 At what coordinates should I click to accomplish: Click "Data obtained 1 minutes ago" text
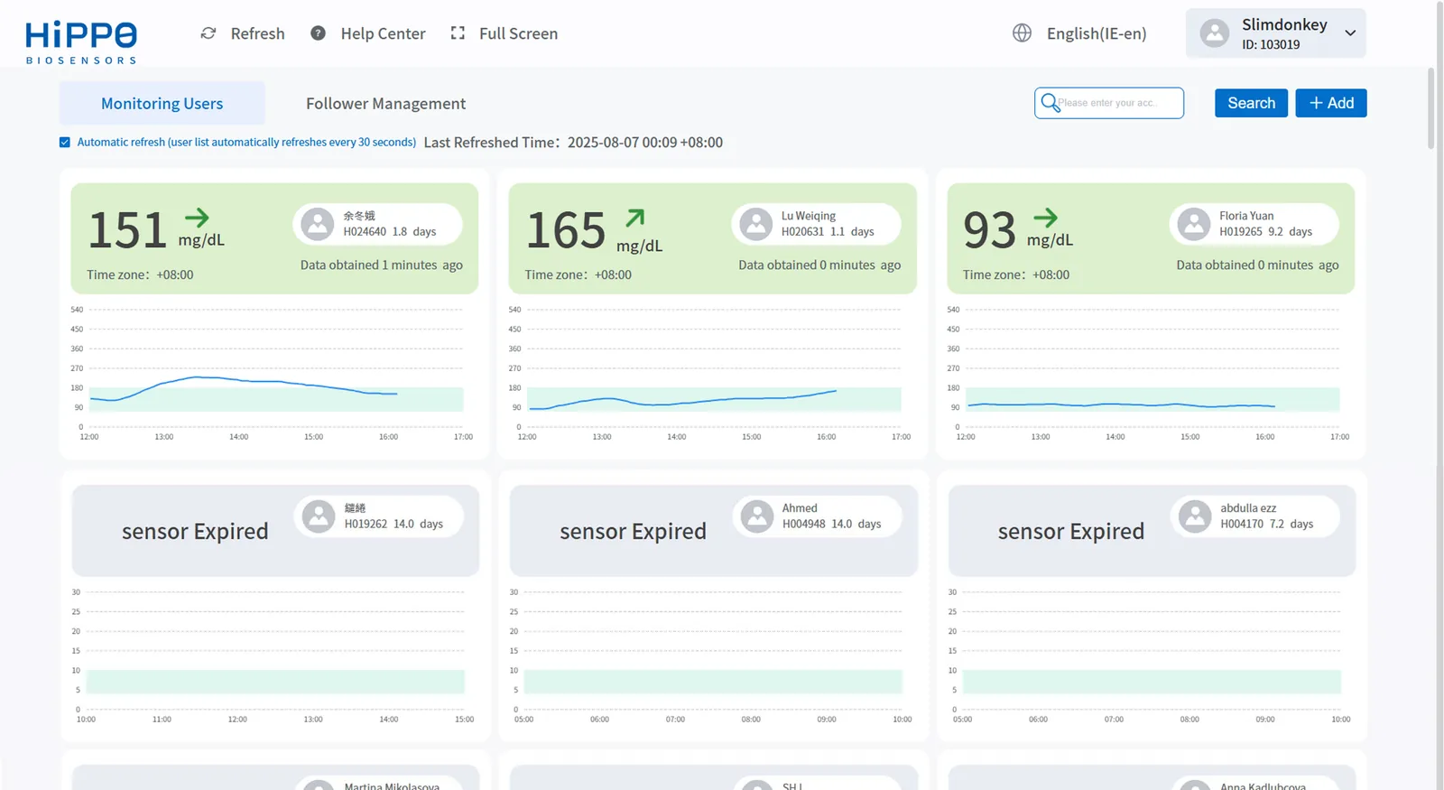point(382,265)
